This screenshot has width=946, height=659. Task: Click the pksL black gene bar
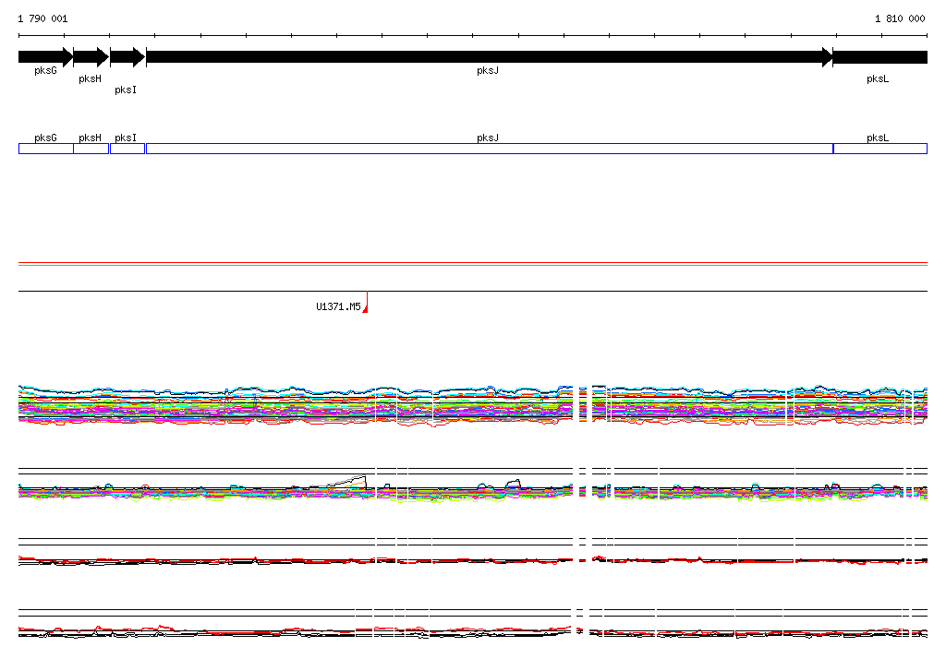pos(880,57)
